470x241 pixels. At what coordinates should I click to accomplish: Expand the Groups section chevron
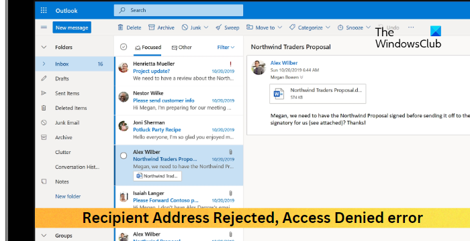point(44,236)
